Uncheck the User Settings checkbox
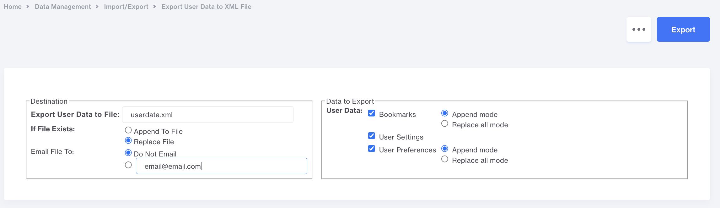This screenshot has height=208, width=720. coord(372,136)
